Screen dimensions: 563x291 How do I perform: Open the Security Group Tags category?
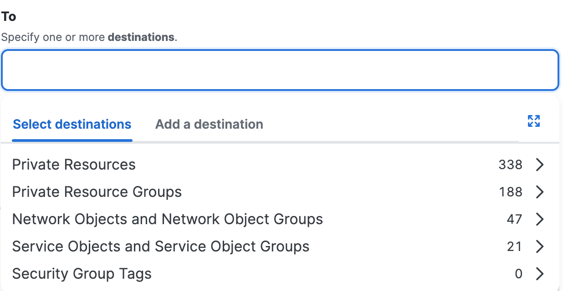[280, 274]
